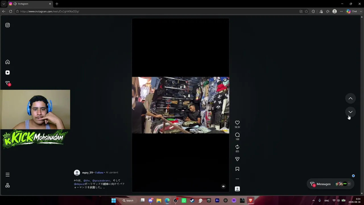
Task: Open Reels from the Instagram sidebar
Action: (8, 73)
